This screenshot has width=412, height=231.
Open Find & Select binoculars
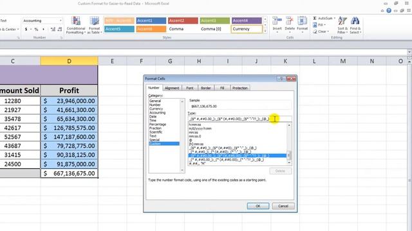(355, 25)
